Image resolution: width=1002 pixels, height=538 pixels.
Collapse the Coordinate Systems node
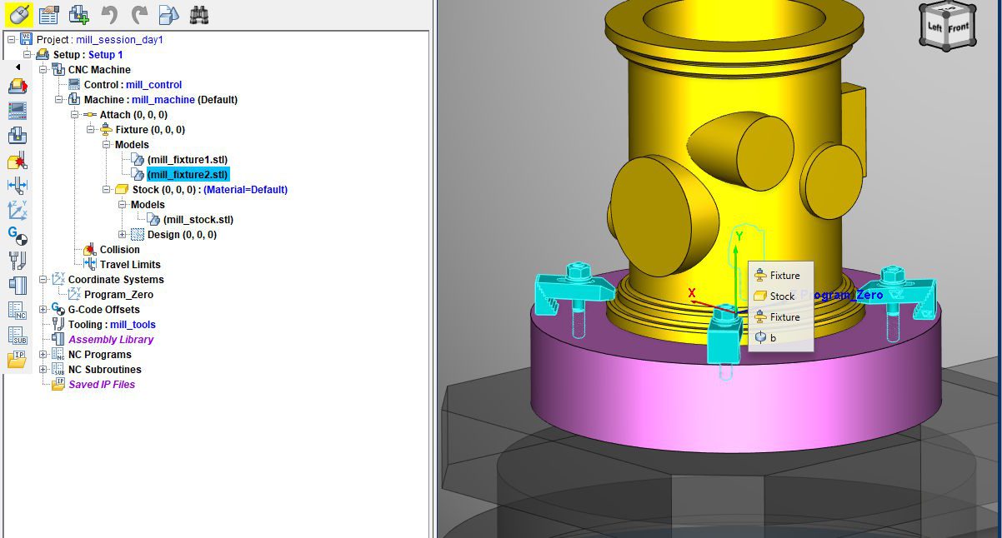[43, 280]
